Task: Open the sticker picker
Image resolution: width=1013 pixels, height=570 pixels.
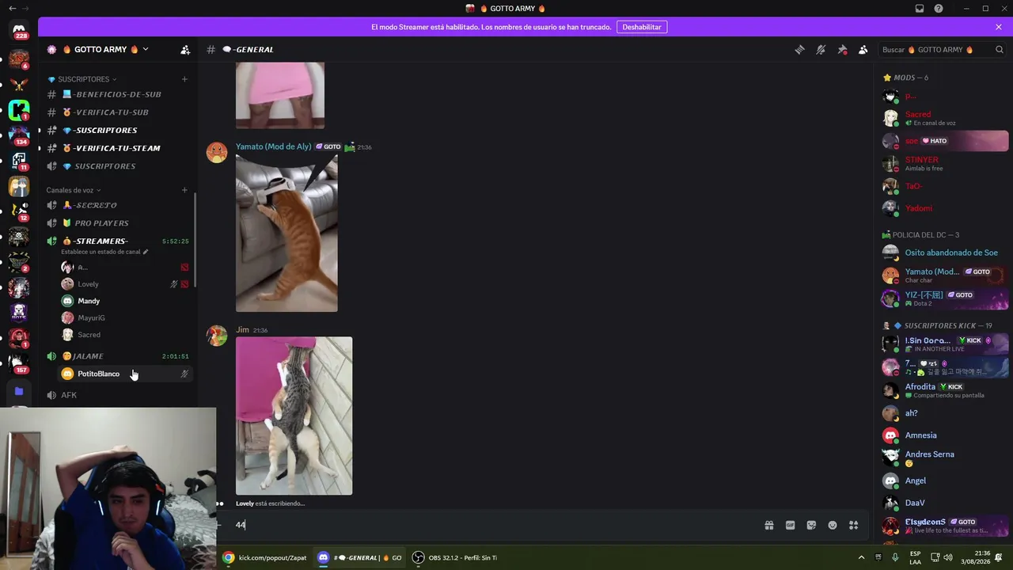Action: [x=811, y=525]
